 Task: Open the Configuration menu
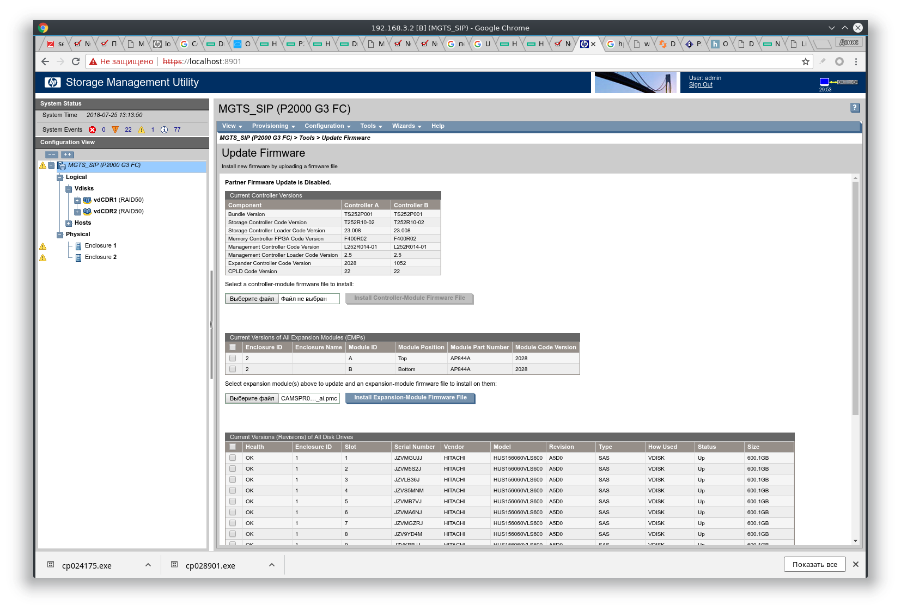[x=327, y=126]
